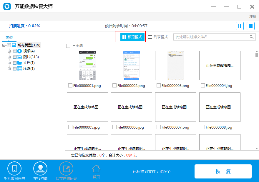The height and width of the screenshot is (182, 259).
Task: Check the 压缩(1) checkbox
Action: [x=14, y=69]
